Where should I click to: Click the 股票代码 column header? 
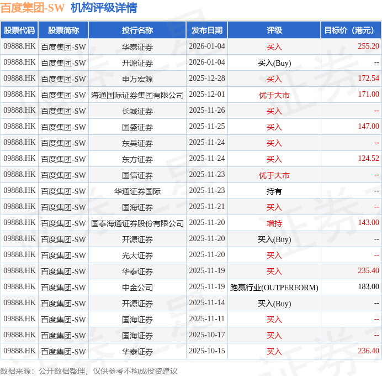[19, 30]
